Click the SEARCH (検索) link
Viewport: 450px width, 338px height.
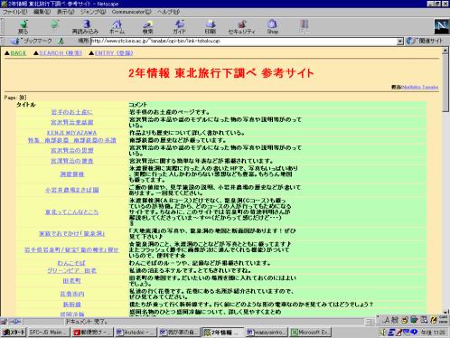pyautogui.click(x=61, y=53)
